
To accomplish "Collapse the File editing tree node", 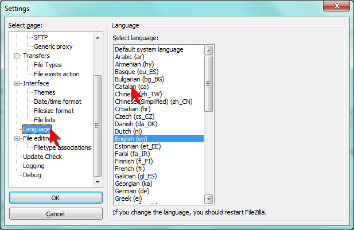I will (17, 138).
